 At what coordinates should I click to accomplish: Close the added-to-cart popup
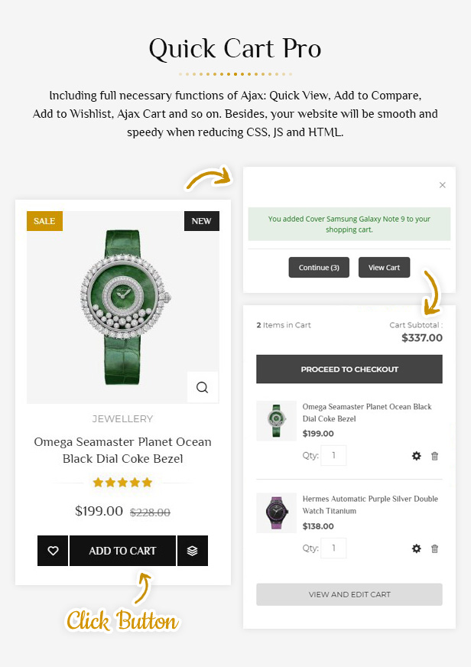442,185
